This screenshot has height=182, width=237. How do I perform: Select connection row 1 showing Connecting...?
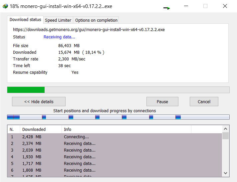(115, 137)
